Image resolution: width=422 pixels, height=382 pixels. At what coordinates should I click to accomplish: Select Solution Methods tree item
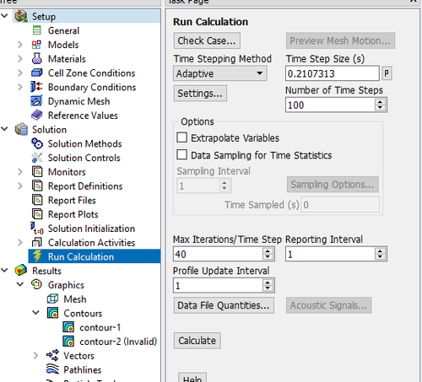[84, 143]
